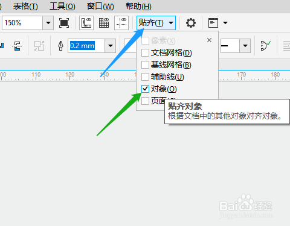The width and height of the screenshot is (290, 226).
Task: Expand the outline width dropdown arrow
Action: [111, 46]
